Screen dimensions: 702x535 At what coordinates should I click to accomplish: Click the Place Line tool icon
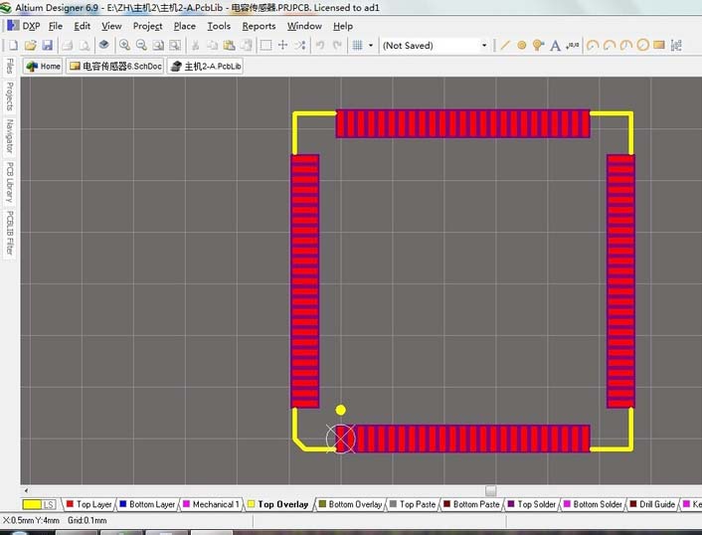coord(505,45)
